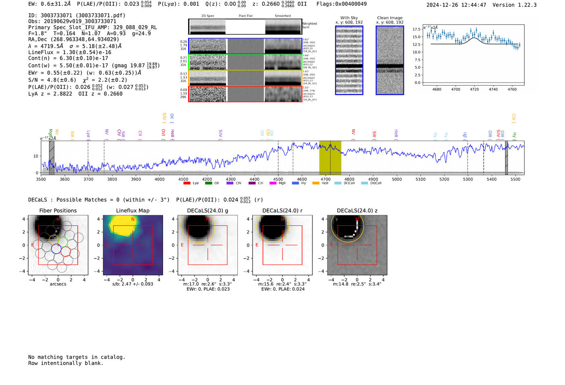The height and width of the screenshot is (385, 565).
Task: Click the S/N = 4.8(±0.6) value
Action: [x=52, y=80]
